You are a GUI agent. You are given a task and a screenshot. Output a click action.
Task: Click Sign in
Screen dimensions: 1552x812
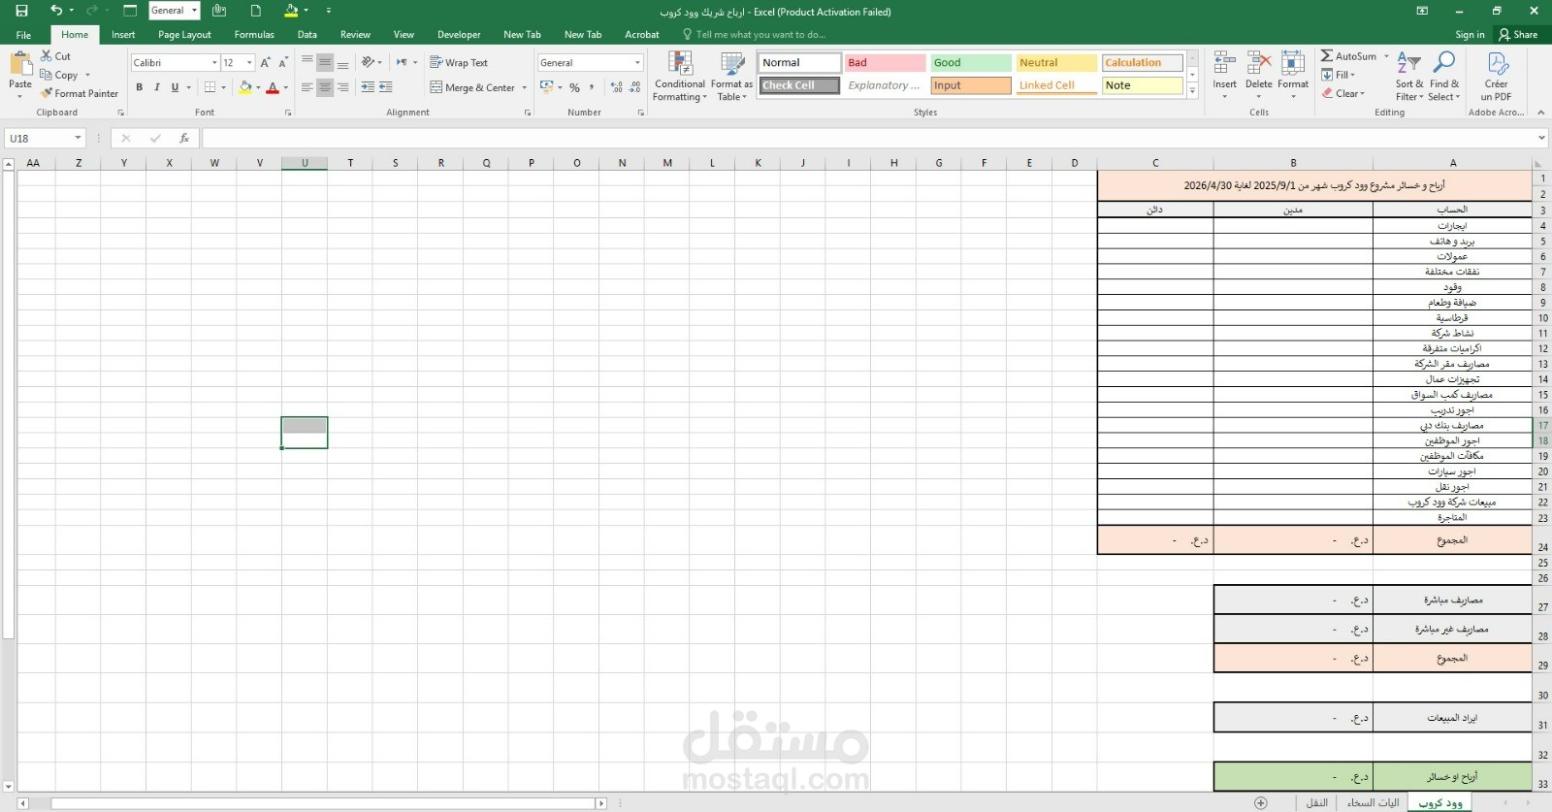[x=1470, y=34]
